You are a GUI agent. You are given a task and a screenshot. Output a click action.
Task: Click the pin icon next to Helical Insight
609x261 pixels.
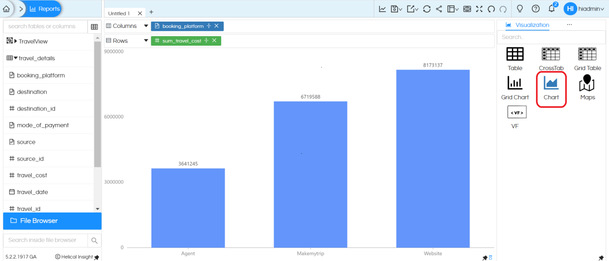pyautogui.click(x=97, y=257)
